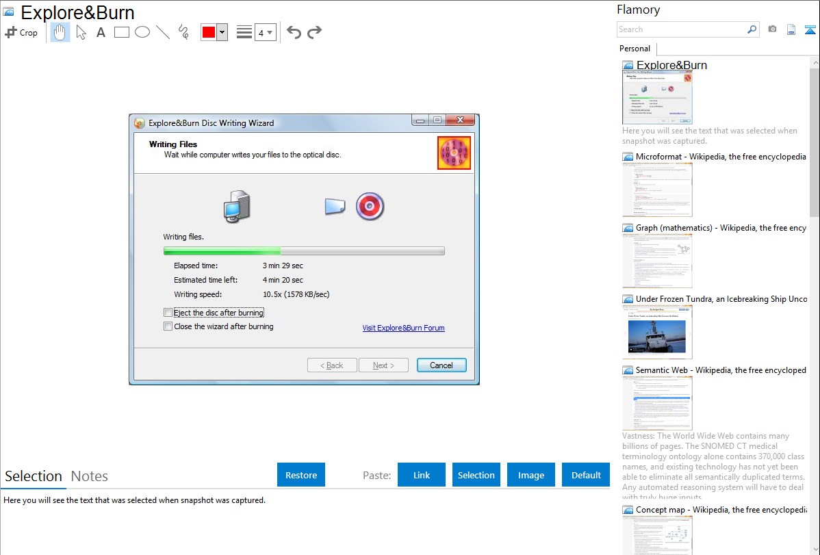Pick the rectangle shape tool

[x=121, y=32]
